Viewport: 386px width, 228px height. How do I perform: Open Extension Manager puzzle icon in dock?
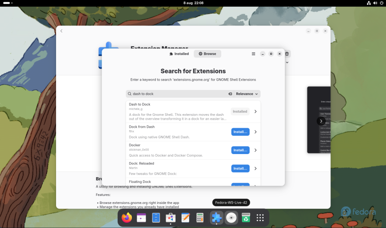pyautogui.click(x=217, y=218)
